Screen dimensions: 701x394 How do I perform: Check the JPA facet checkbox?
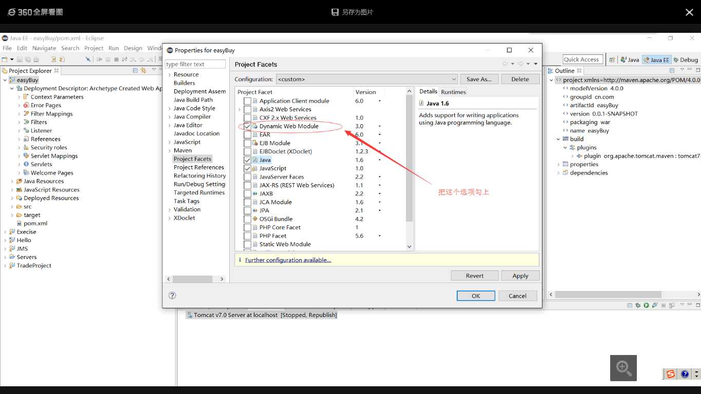[247, 210]
